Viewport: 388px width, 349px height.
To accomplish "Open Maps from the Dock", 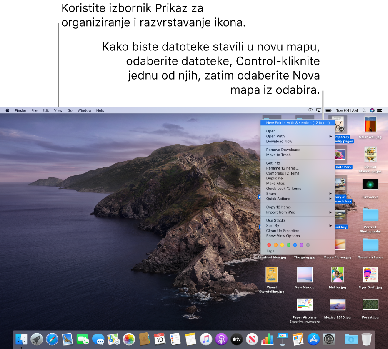I will pos(114,339).
